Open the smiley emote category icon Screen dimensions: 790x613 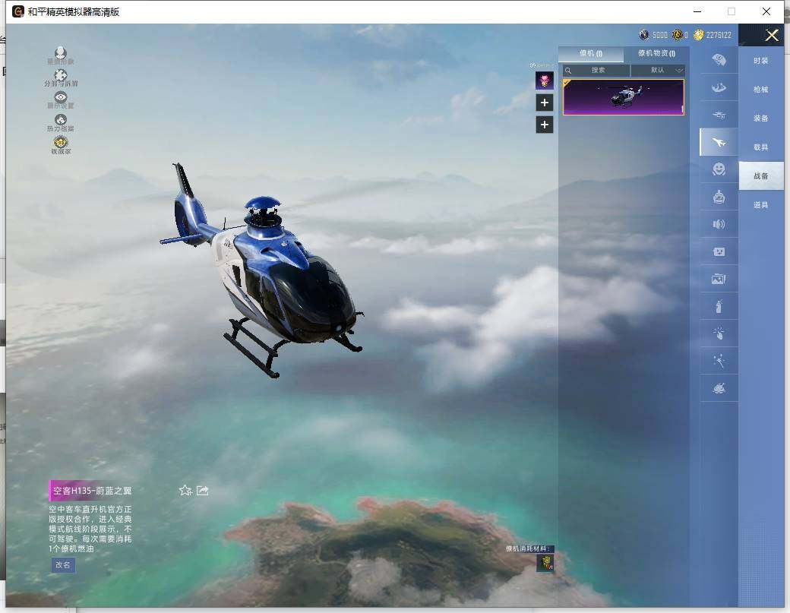[x=719, y=169]
